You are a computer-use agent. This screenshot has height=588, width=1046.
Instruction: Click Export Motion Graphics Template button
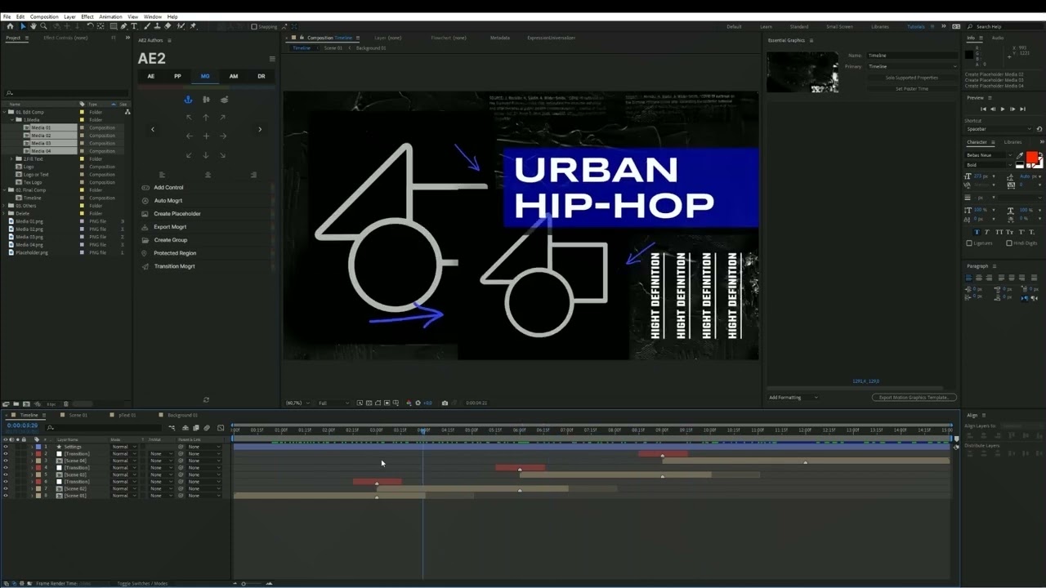(914, 398)
